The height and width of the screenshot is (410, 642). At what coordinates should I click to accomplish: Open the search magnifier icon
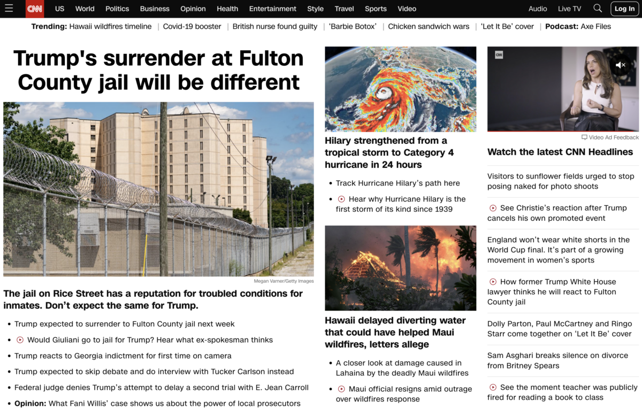point(598,8)
